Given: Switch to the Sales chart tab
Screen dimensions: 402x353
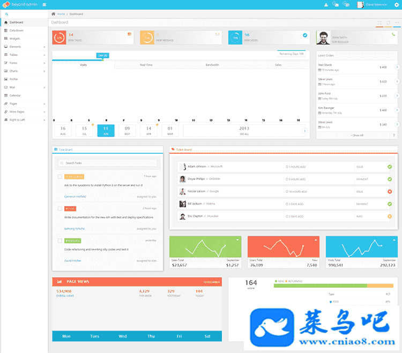Looking at the screenshot, I should pyautogui.click(x=278, y=65).
